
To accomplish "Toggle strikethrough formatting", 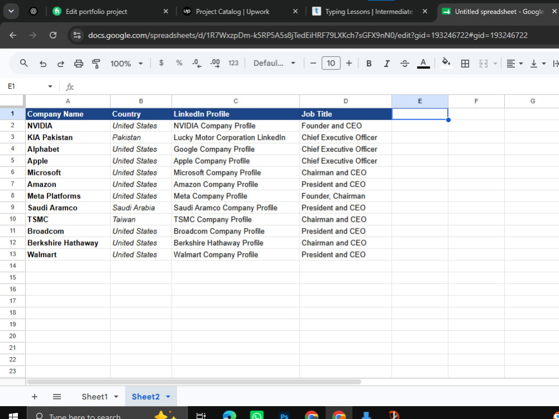I will pyautogui.click(x=405, y=64).
